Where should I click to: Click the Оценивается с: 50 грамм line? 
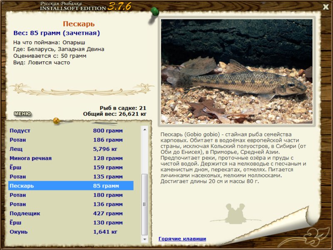click(x=50, y=56)
